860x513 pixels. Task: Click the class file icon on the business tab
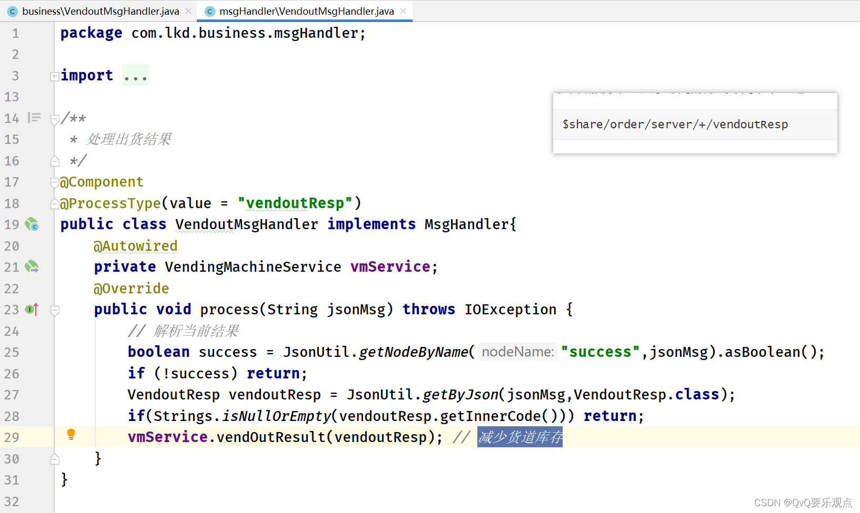(x=13, y=12)
